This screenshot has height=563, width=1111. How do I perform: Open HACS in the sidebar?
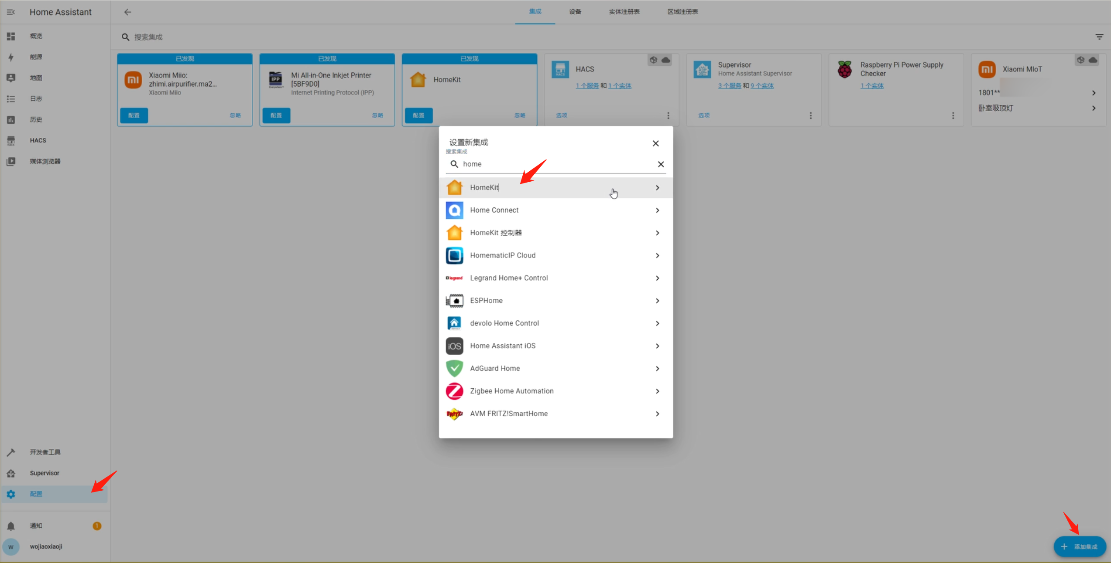[x=55, y=140]
